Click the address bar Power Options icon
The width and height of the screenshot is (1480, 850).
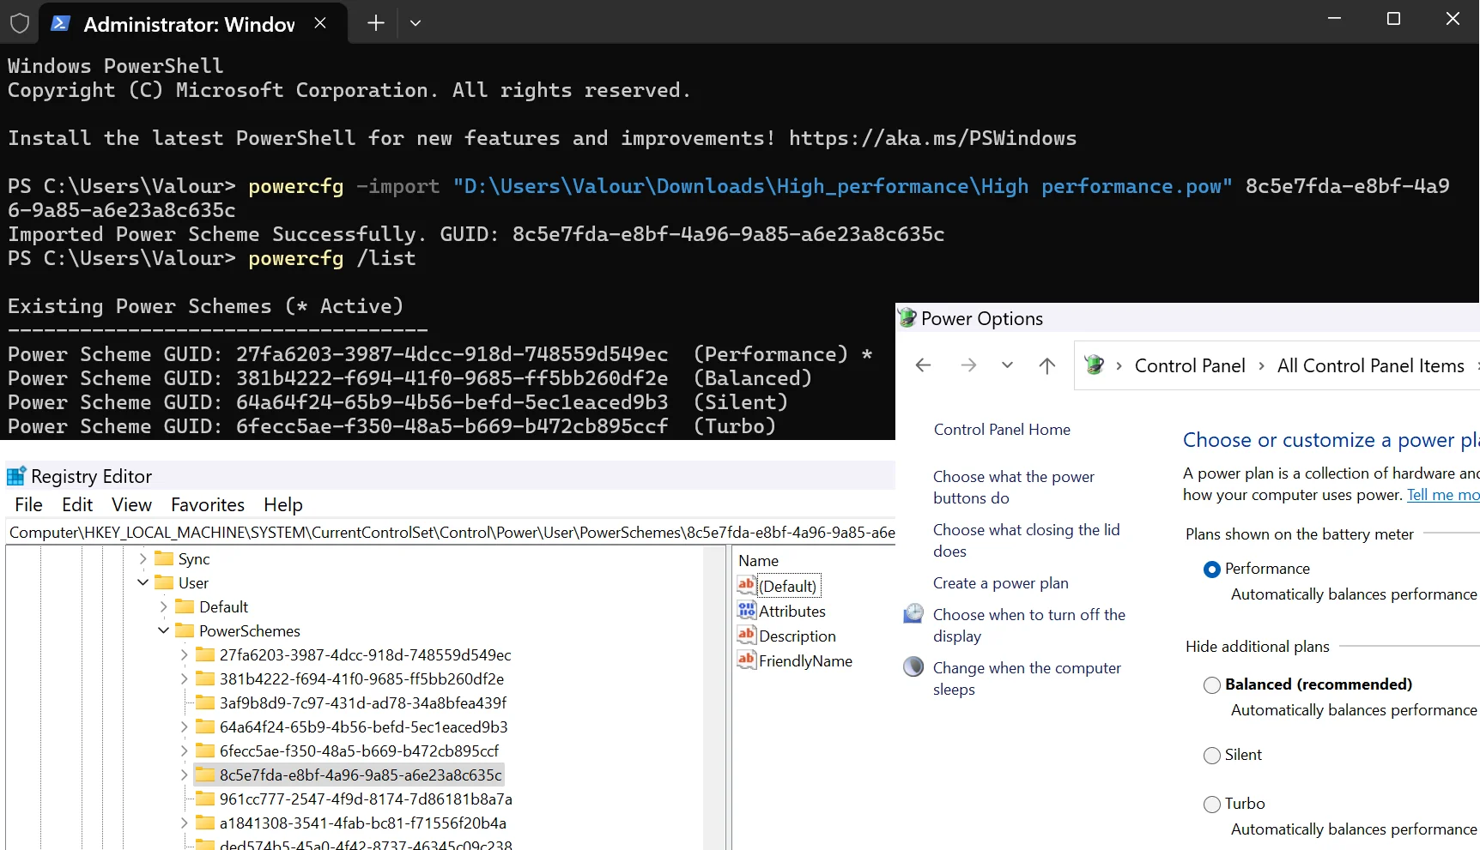click(x=1094, y=365)
